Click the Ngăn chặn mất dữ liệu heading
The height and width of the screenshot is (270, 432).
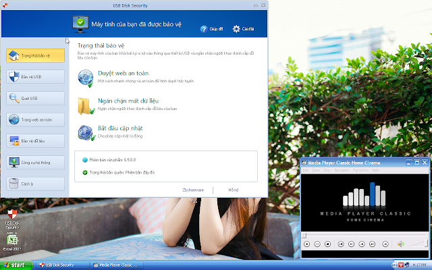point(128,101)
